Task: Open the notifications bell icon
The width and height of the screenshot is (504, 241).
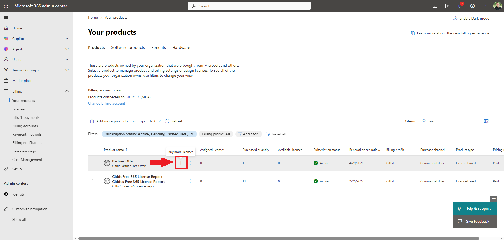Action: coord(460,6)
